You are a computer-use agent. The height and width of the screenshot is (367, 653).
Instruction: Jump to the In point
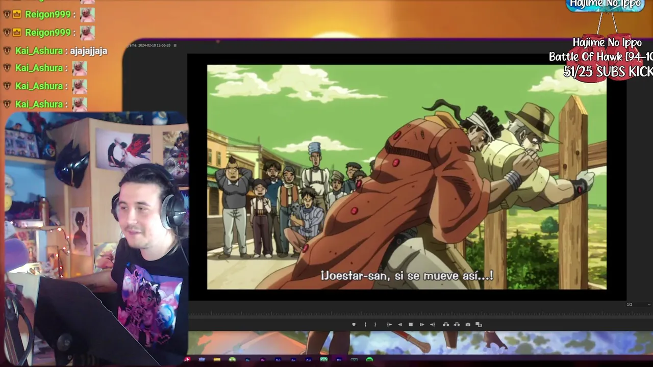(389, 325)
